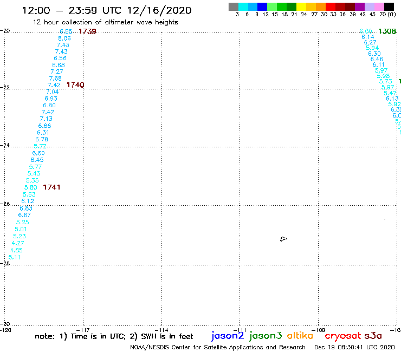This screenshot has width=401, height=352.
Task: Click the wave height value '4.27'
Action: pos(18,243)
